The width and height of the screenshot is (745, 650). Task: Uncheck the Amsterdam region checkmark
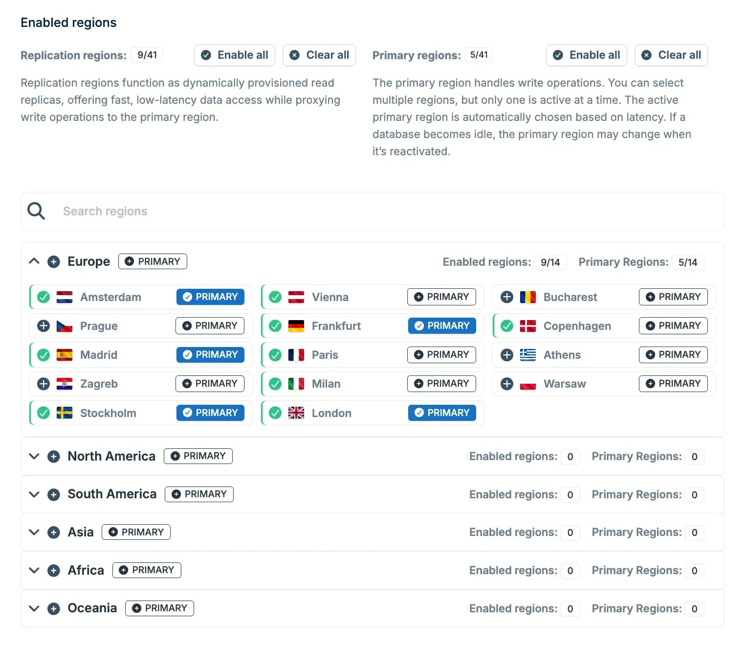(44, 297)
